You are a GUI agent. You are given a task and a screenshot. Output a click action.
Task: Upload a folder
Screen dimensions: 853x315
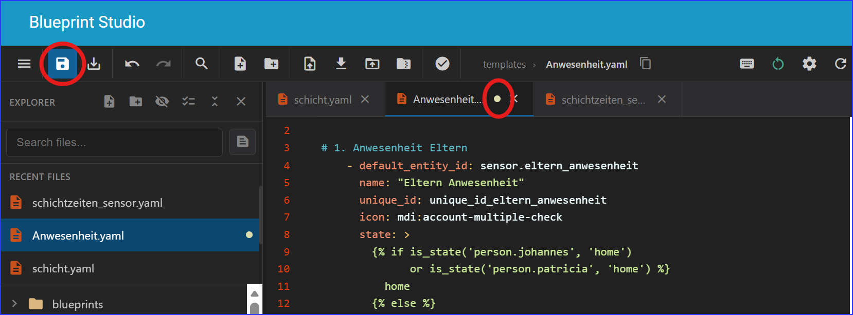pos(372,64)
